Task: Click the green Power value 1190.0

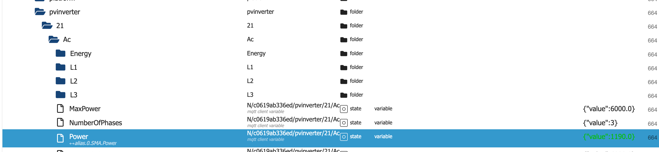Action: point(609,137)
